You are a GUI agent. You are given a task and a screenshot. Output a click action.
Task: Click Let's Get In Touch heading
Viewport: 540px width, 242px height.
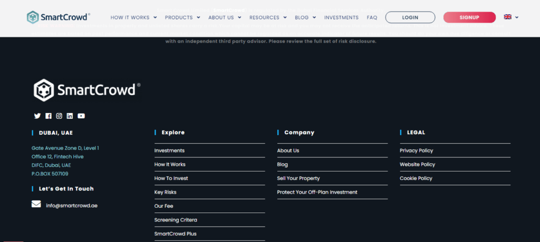coord(66,189)
